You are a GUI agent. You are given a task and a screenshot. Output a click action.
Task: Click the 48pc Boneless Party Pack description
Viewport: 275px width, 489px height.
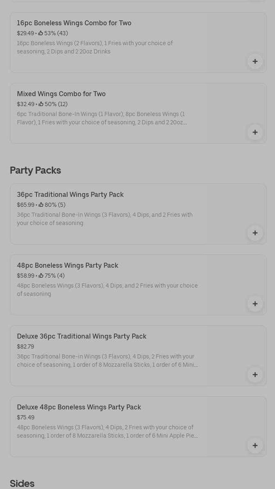pos(107,290)
